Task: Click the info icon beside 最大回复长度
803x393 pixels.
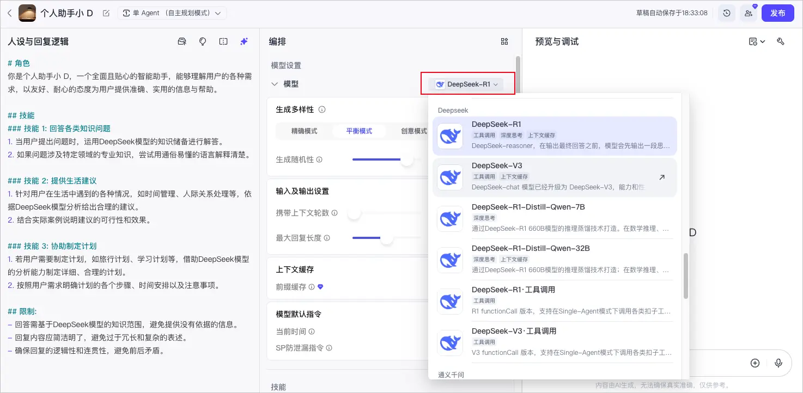Action: (x=327, y=238)
